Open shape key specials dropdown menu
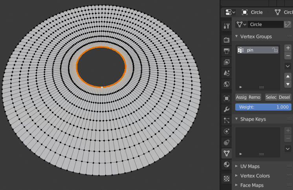 click(288, 149)
